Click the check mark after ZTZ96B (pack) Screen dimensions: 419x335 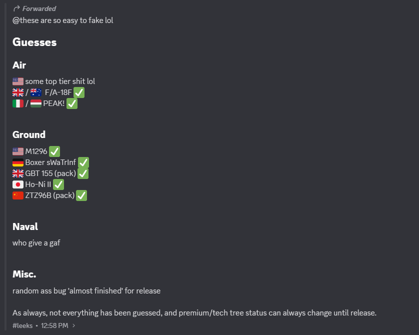click(81, 195)
